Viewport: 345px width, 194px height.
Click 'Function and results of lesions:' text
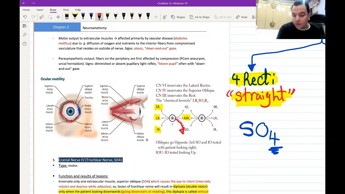[83, 176]
